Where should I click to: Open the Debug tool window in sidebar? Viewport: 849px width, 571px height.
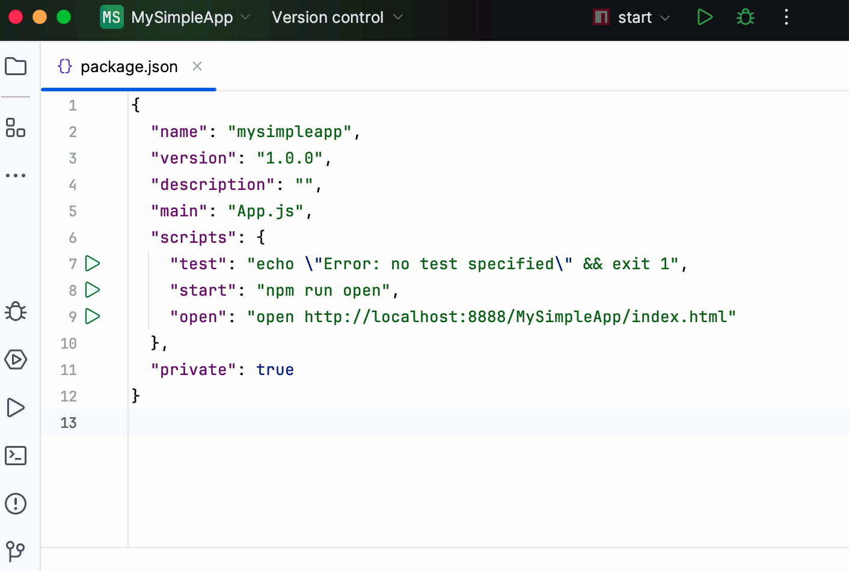16,311
